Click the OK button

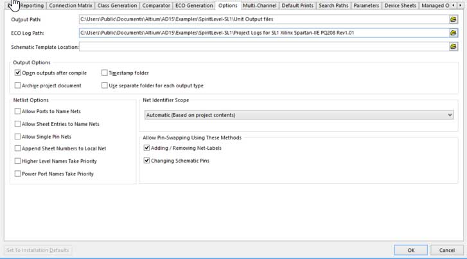click(410, 250)
